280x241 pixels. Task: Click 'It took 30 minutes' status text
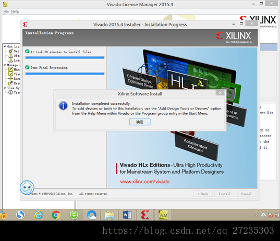(x=61, y=52)
